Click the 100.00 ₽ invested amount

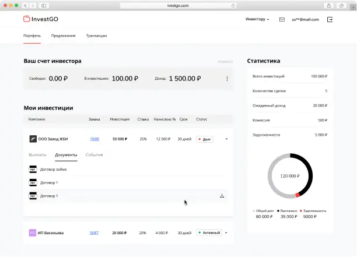click(125, 79)
